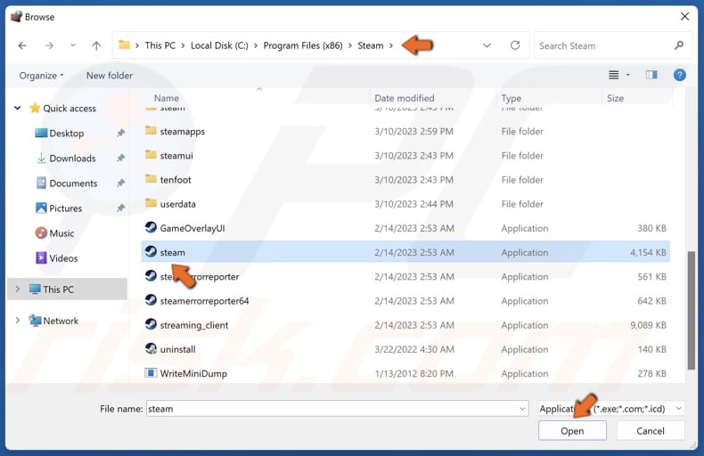
Task: Open the file type filter dropdown
Action: (611, 409)
